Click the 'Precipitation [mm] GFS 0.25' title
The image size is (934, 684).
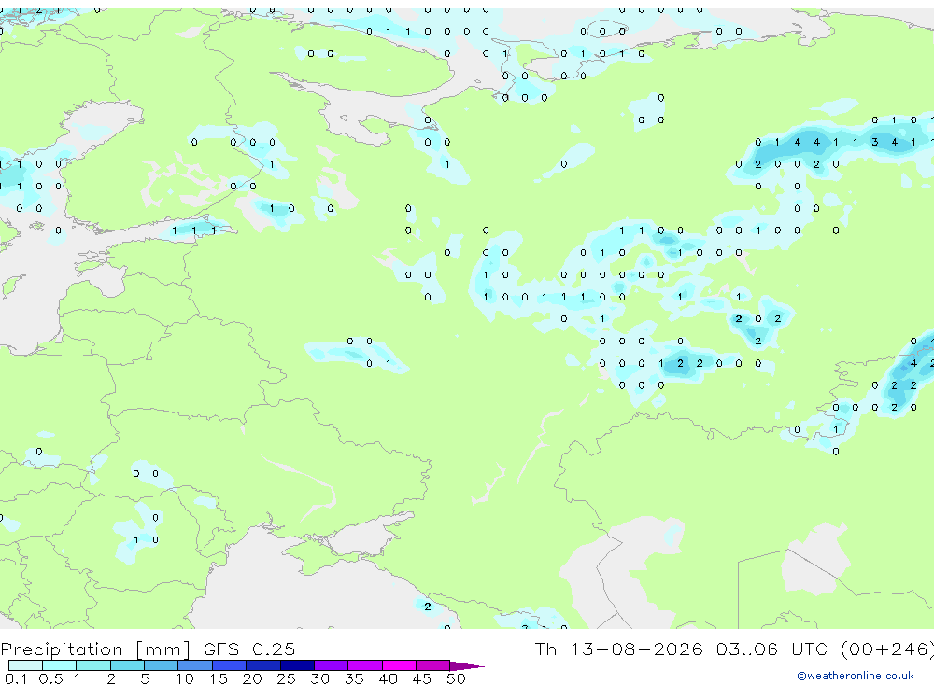(148, 649)
